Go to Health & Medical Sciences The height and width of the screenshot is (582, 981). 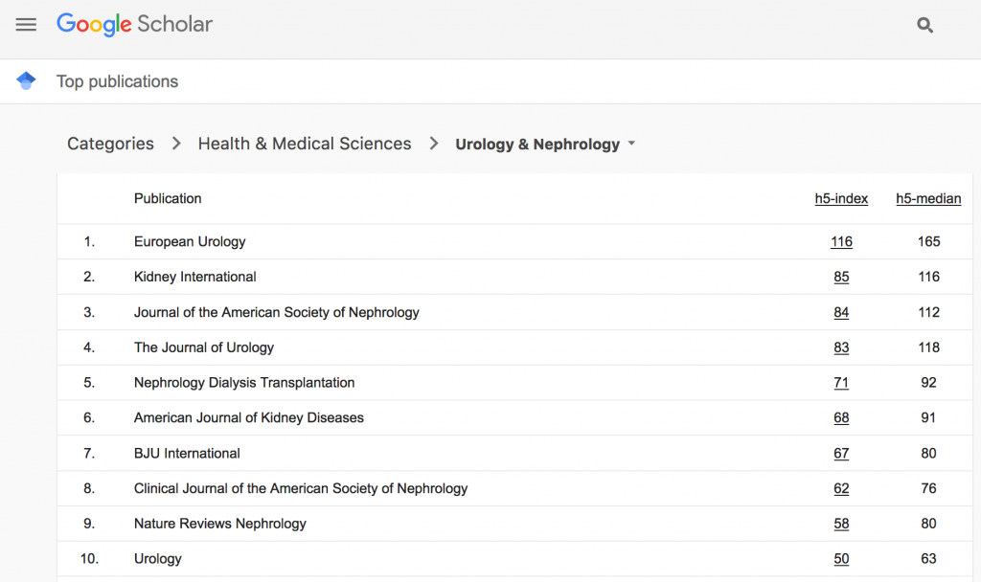tap(304, 144)
